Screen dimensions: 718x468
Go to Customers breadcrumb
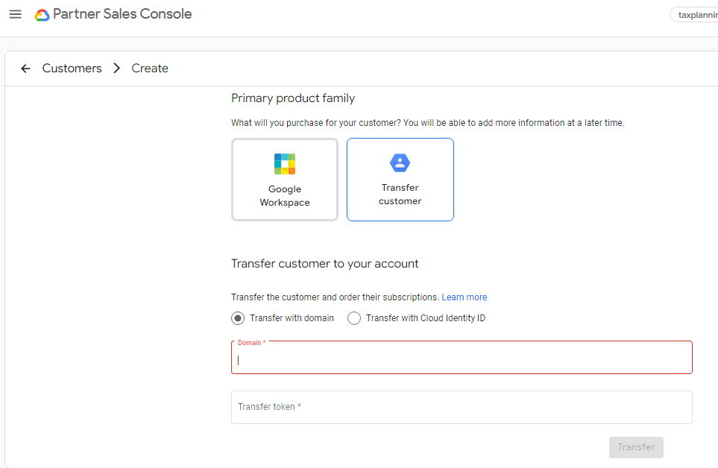[x=72, y=68]
